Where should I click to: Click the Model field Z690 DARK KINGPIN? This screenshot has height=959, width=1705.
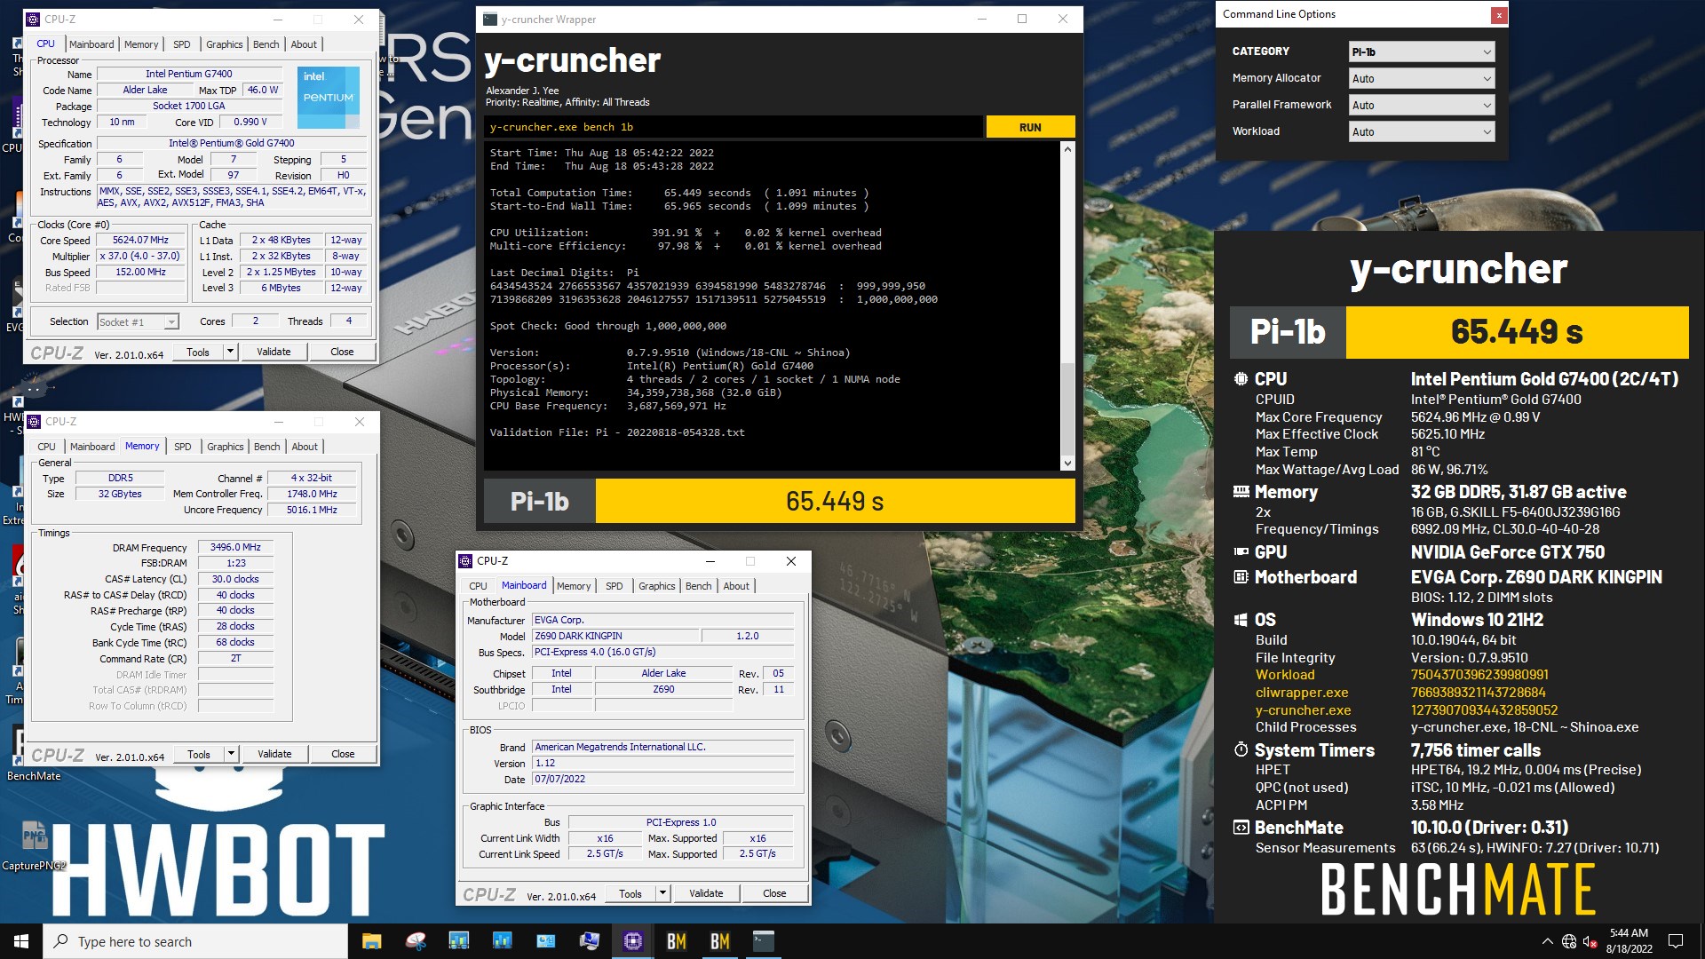(x=615, y=636)
